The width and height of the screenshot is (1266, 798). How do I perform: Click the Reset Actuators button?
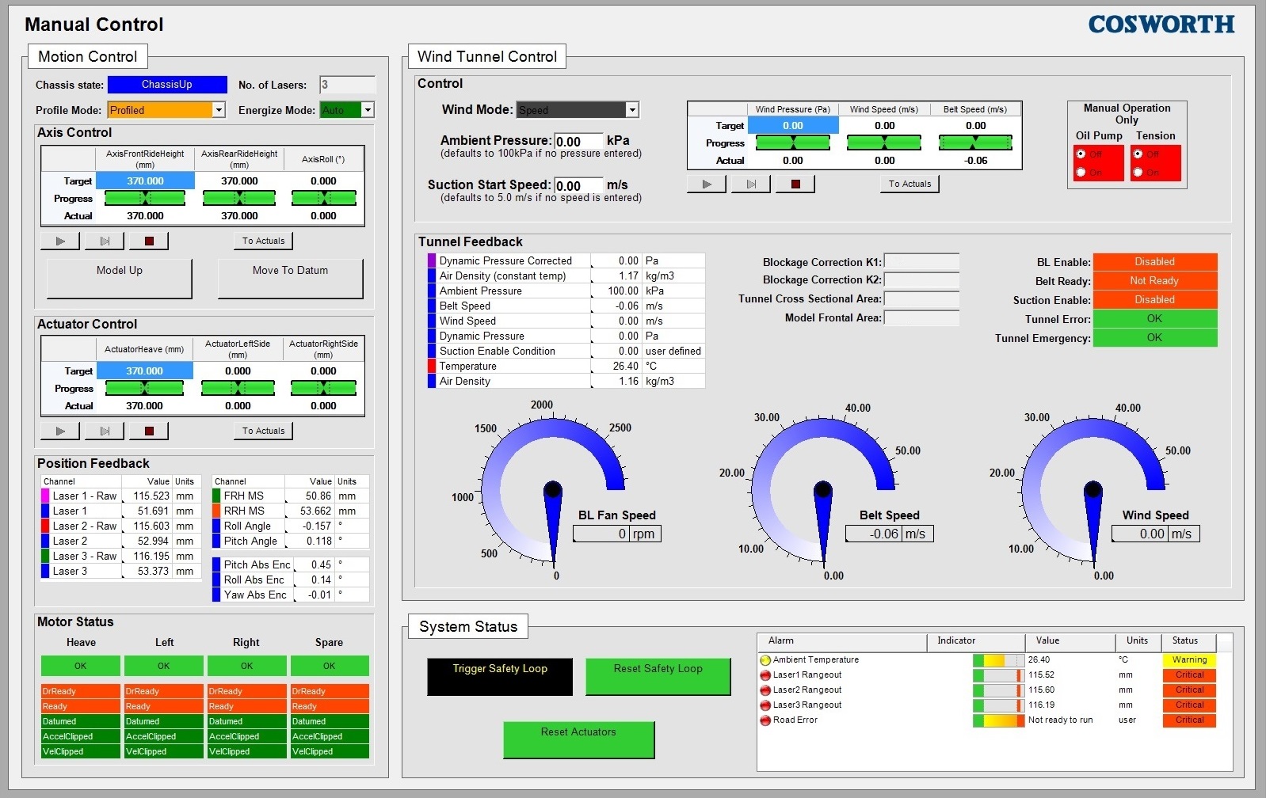coord(579,739)
